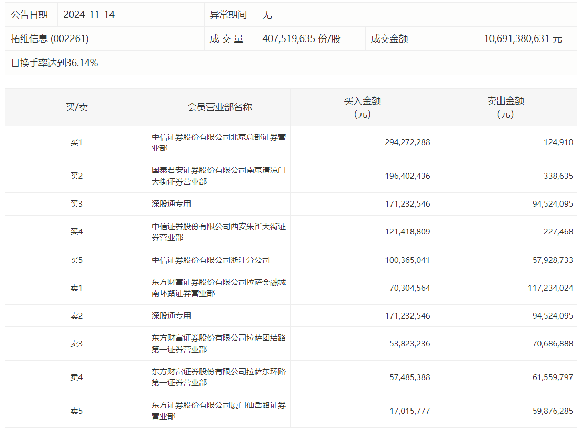
Task: Click 深股通专用 in the 买3 row
Action: [x=171, y=204]
